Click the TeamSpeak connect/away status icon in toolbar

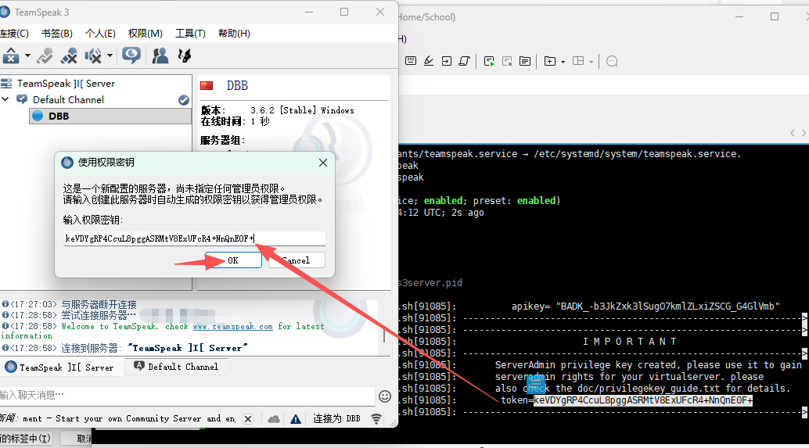coord(11,56)
